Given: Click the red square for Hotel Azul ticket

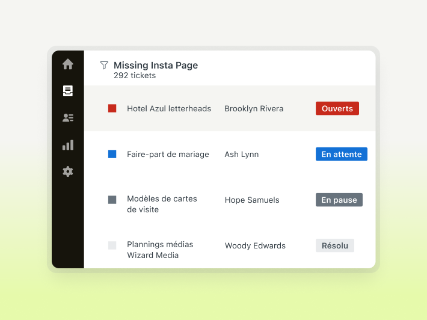Looking at the screenshot, I should coord(112,108).
